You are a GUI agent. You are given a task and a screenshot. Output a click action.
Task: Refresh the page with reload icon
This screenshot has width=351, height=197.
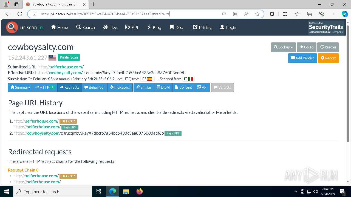20,14
